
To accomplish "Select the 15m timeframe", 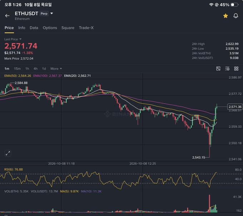I will (17, 69).
